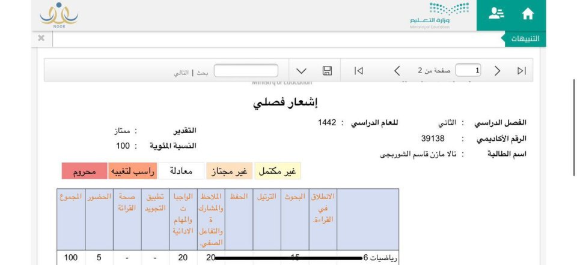Click the plain left-pointing chevron page arrow

[397, 71]
